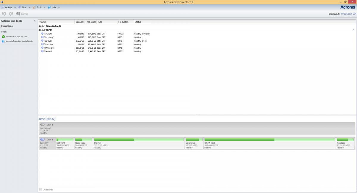Click the Tools heading in left pane

4,32
